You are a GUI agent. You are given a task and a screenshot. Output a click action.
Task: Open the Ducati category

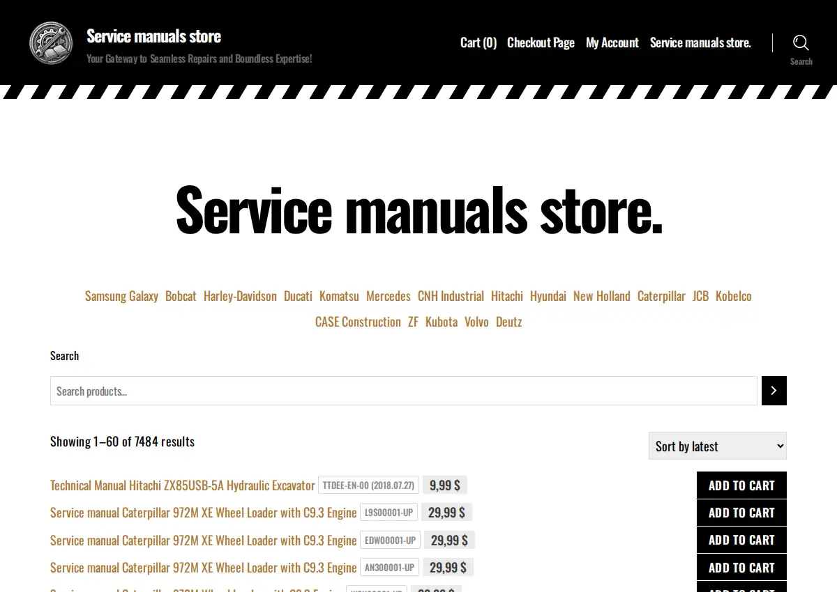[x=298, y=296]
